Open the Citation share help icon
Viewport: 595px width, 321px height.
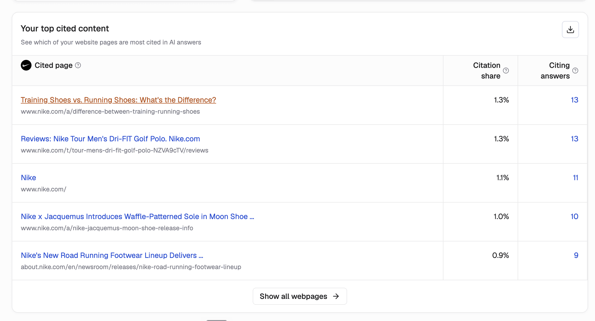[506, 71]
